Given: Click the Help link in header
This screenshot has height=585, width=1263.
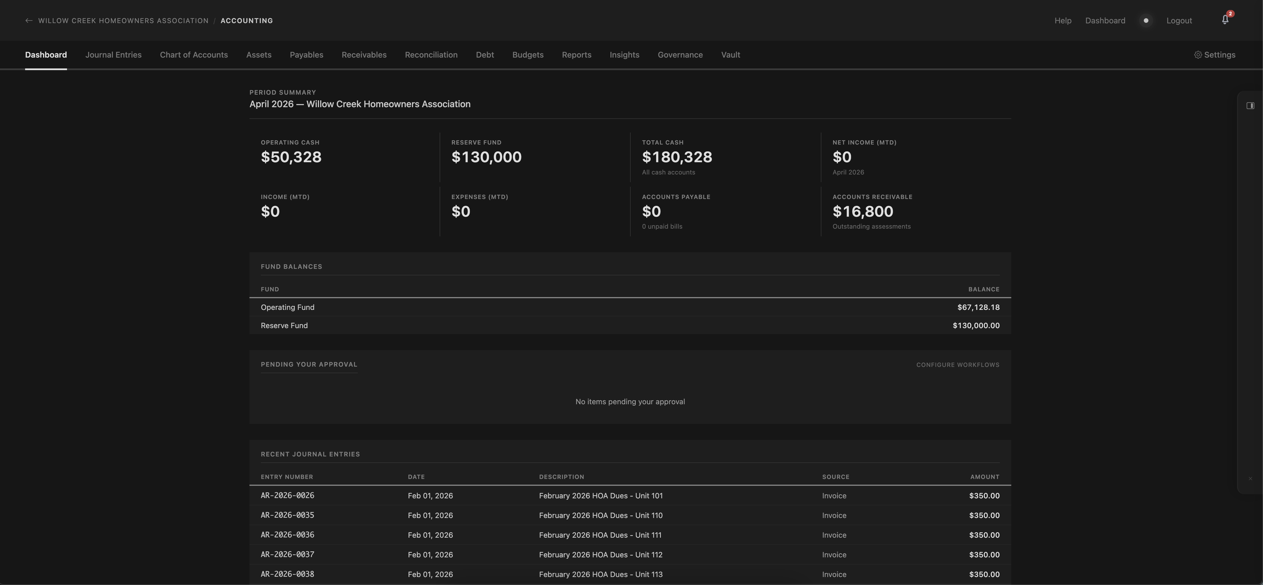Looking at the screenshot, I should point(1063,21).
